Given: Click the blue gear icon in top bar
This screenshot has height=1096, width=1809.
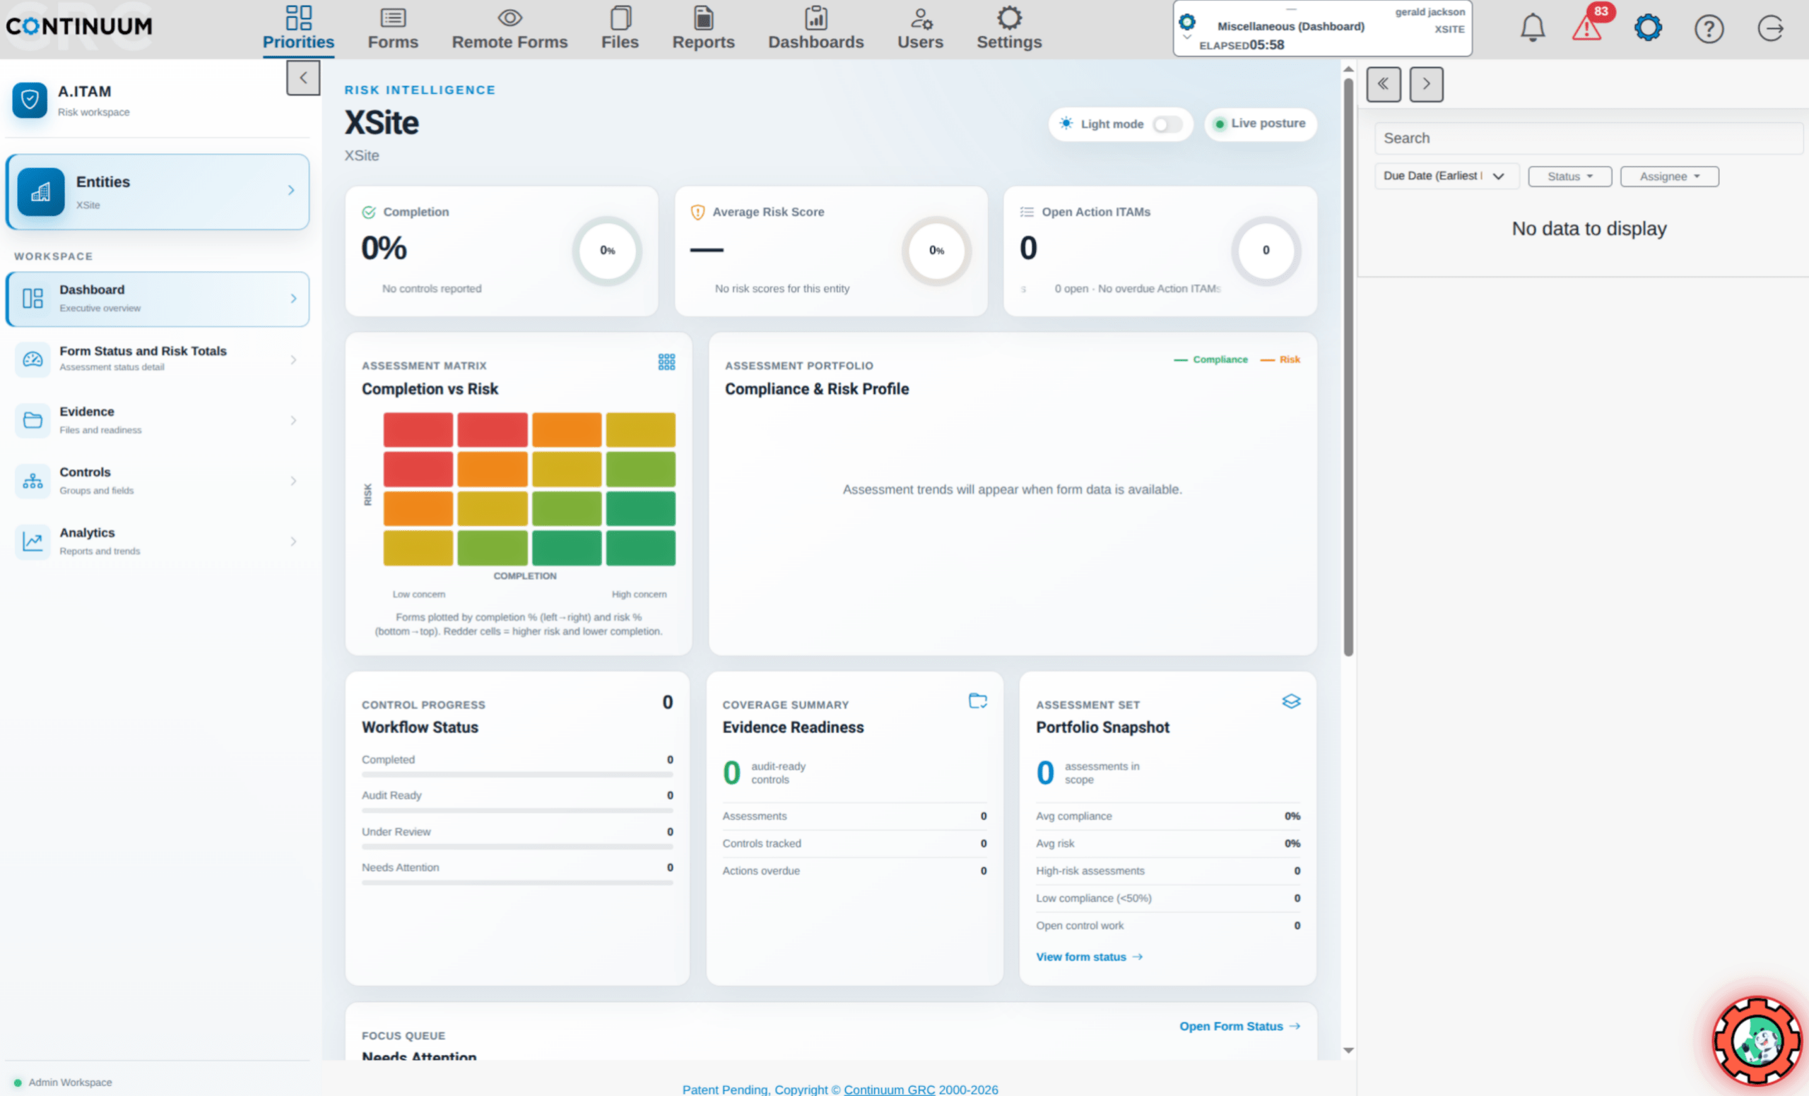Looking at the screenshot, I should tap(1647, 28).
